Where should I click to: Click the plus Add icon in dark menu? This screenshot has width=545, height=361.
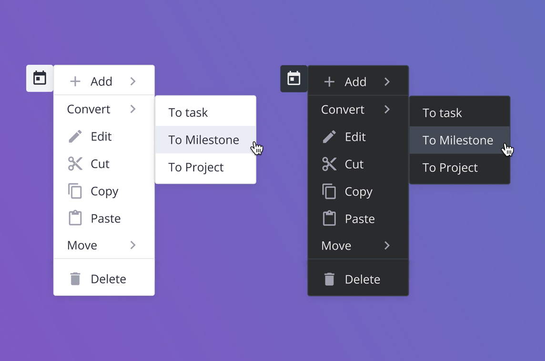(329, 82)
